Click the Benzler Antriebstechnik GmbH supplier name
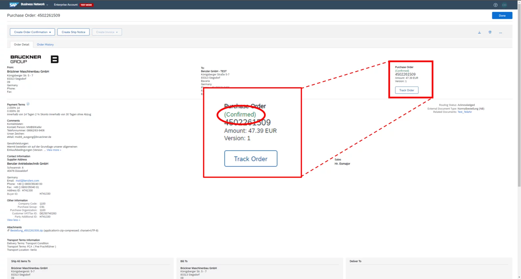This screenshot has width=521, height=279. (x=28, y=163)
